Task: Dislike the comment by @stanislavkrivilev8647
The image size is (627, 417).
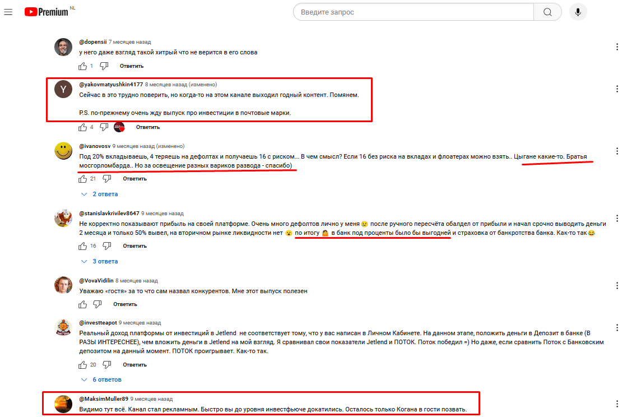Action: click(x=107, y=246)
